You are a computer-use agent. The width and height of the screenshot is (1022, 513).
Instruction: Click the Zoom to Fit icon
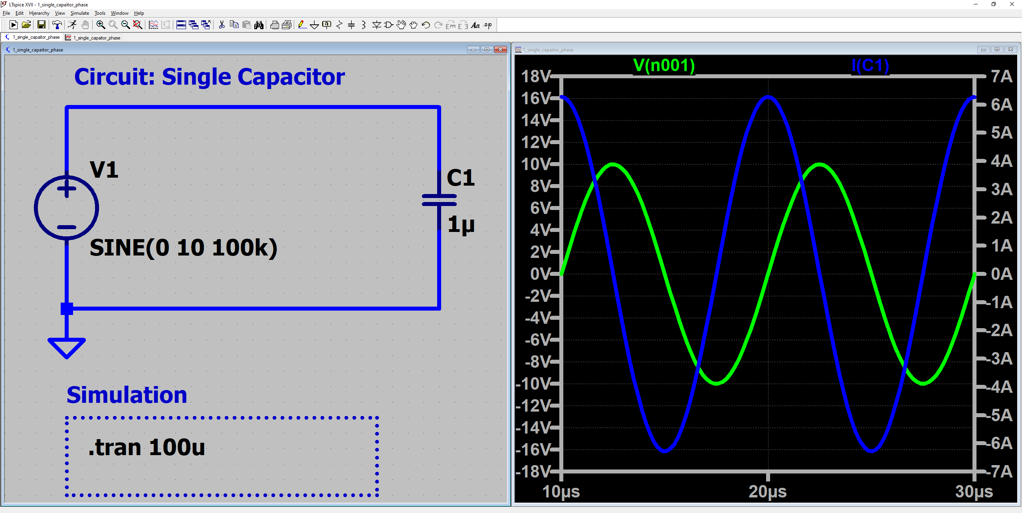pyautogui.click(x=138, y=25)
